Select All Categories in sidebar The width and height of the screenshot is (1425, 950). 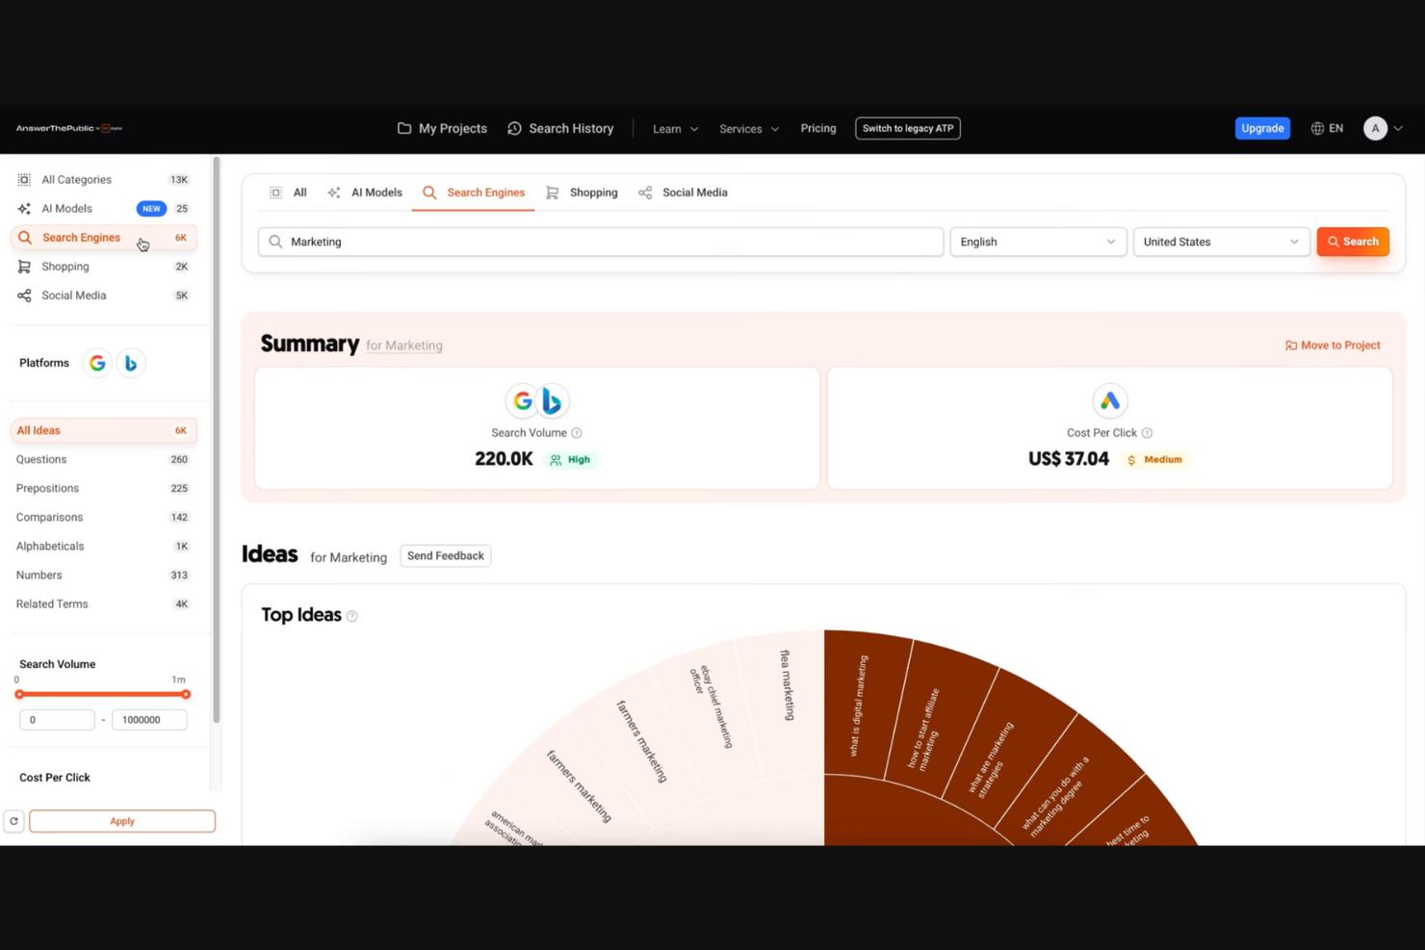click(x=103, y=179)
